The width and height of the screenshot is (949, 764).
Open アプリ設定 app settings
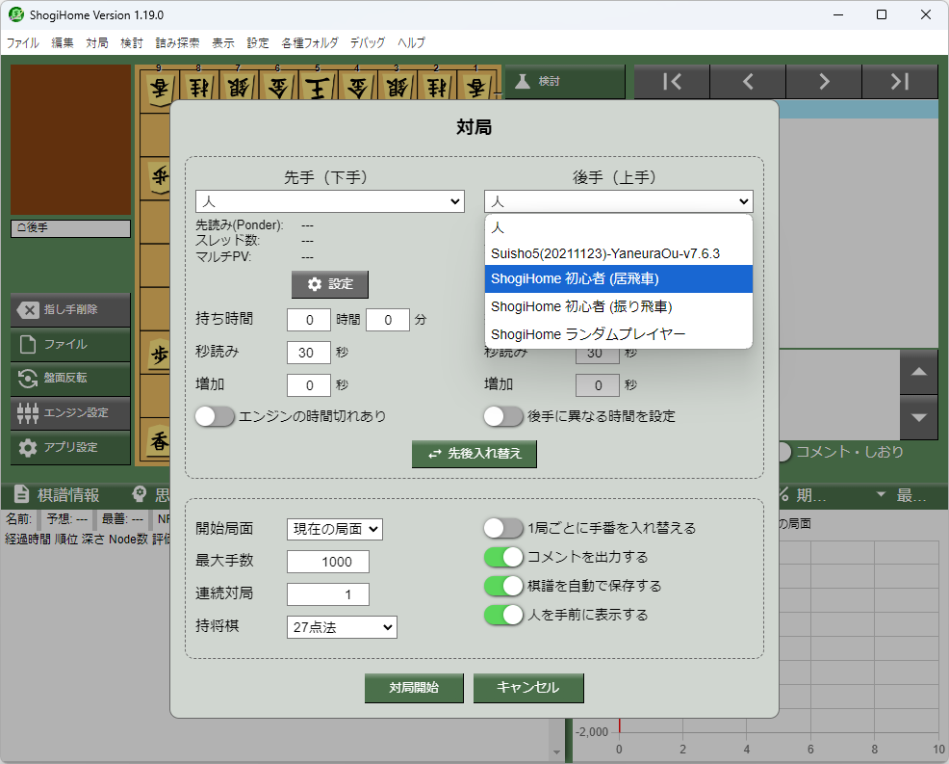click(70, 448)
